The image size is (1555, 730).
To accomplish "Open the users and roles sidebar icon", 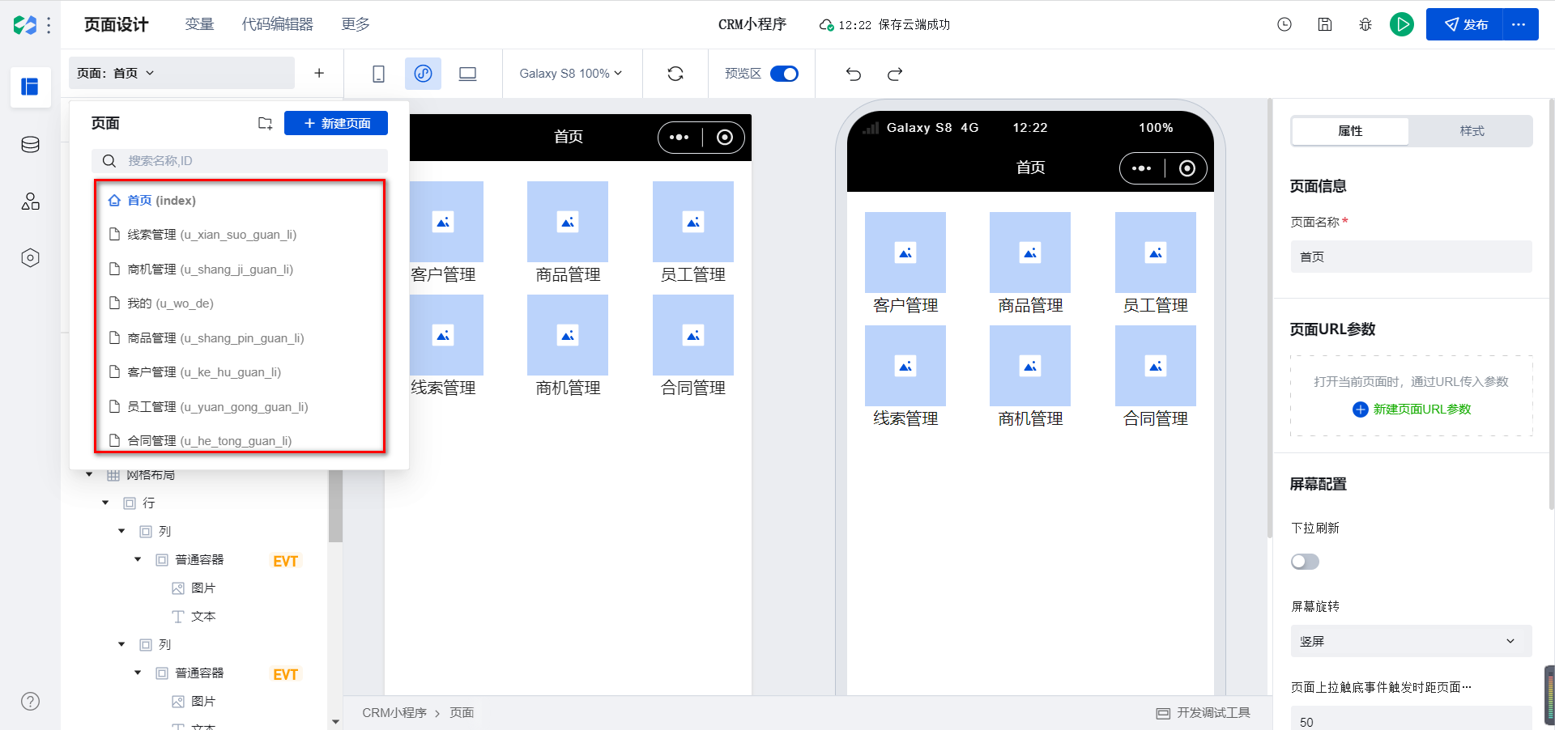I will click(x=30, y=201).
